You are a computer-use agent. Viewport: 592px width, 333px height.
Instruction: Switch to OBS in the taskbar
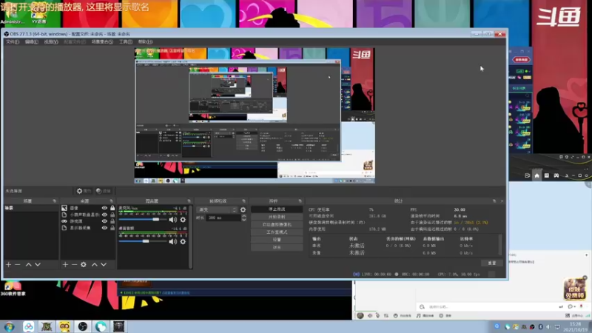[83, 326]
